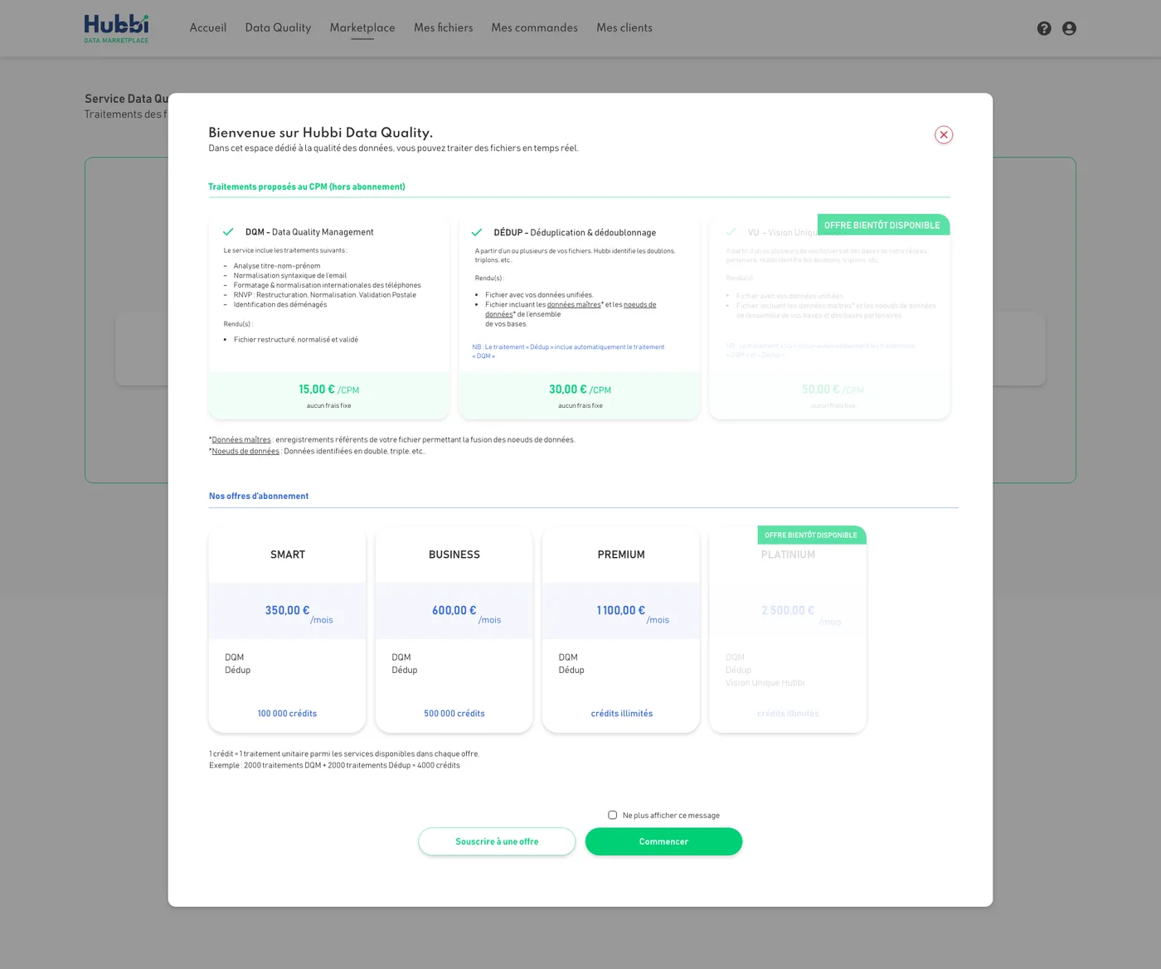Image resolution: width=1161 pixels, height=969 pixels.
Task: Tick the 'Ne plus afficher ce message' checkbox
Action: tap(613, 815)
